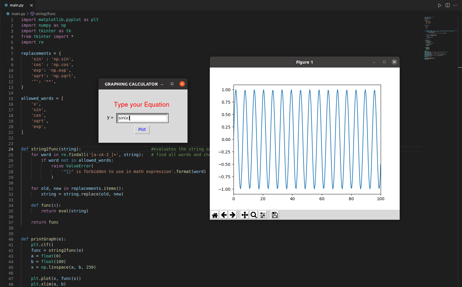Screen dimensions: 462x287
Task: Open the split editor icon
Action: pos(447,5)
